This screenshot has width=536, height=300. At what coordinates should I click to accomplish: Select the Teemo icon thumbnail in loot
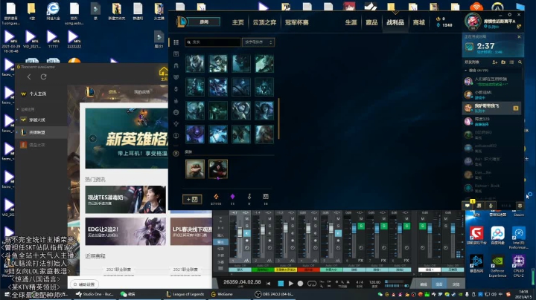(195, 169)
